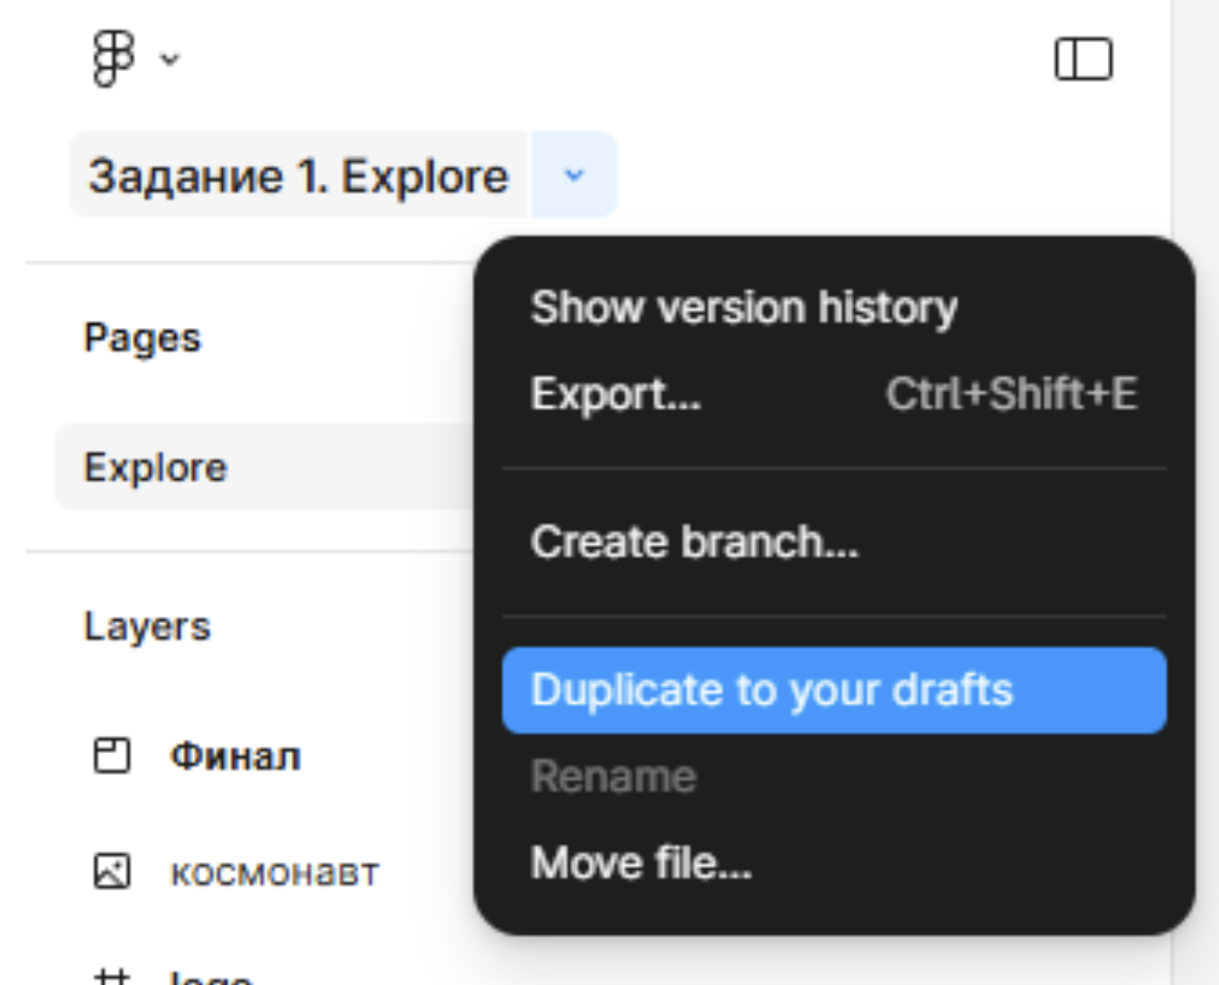Click the greyed Rename menu entry

point(614,777)
